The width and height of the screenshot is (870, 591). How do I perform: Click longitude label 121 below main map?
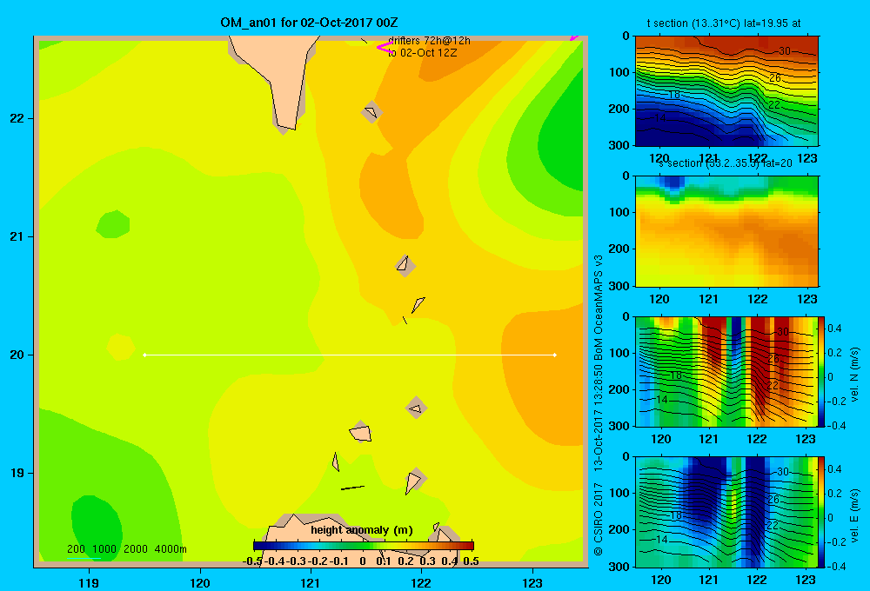[x=311, y=582]
